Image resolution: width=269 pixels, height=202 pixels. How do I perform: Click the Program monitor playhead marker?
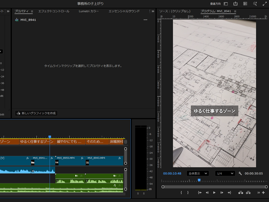coord(199,180)
